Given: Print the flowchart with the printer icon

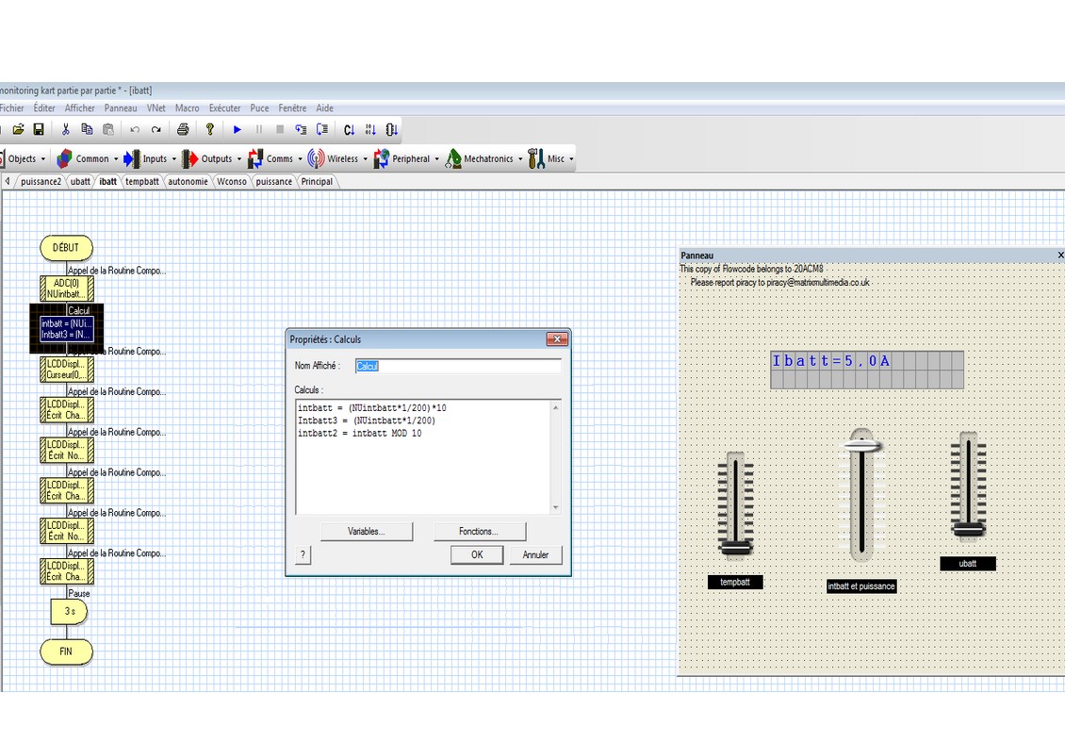Looking at the screenshot, I should (183, 130).
